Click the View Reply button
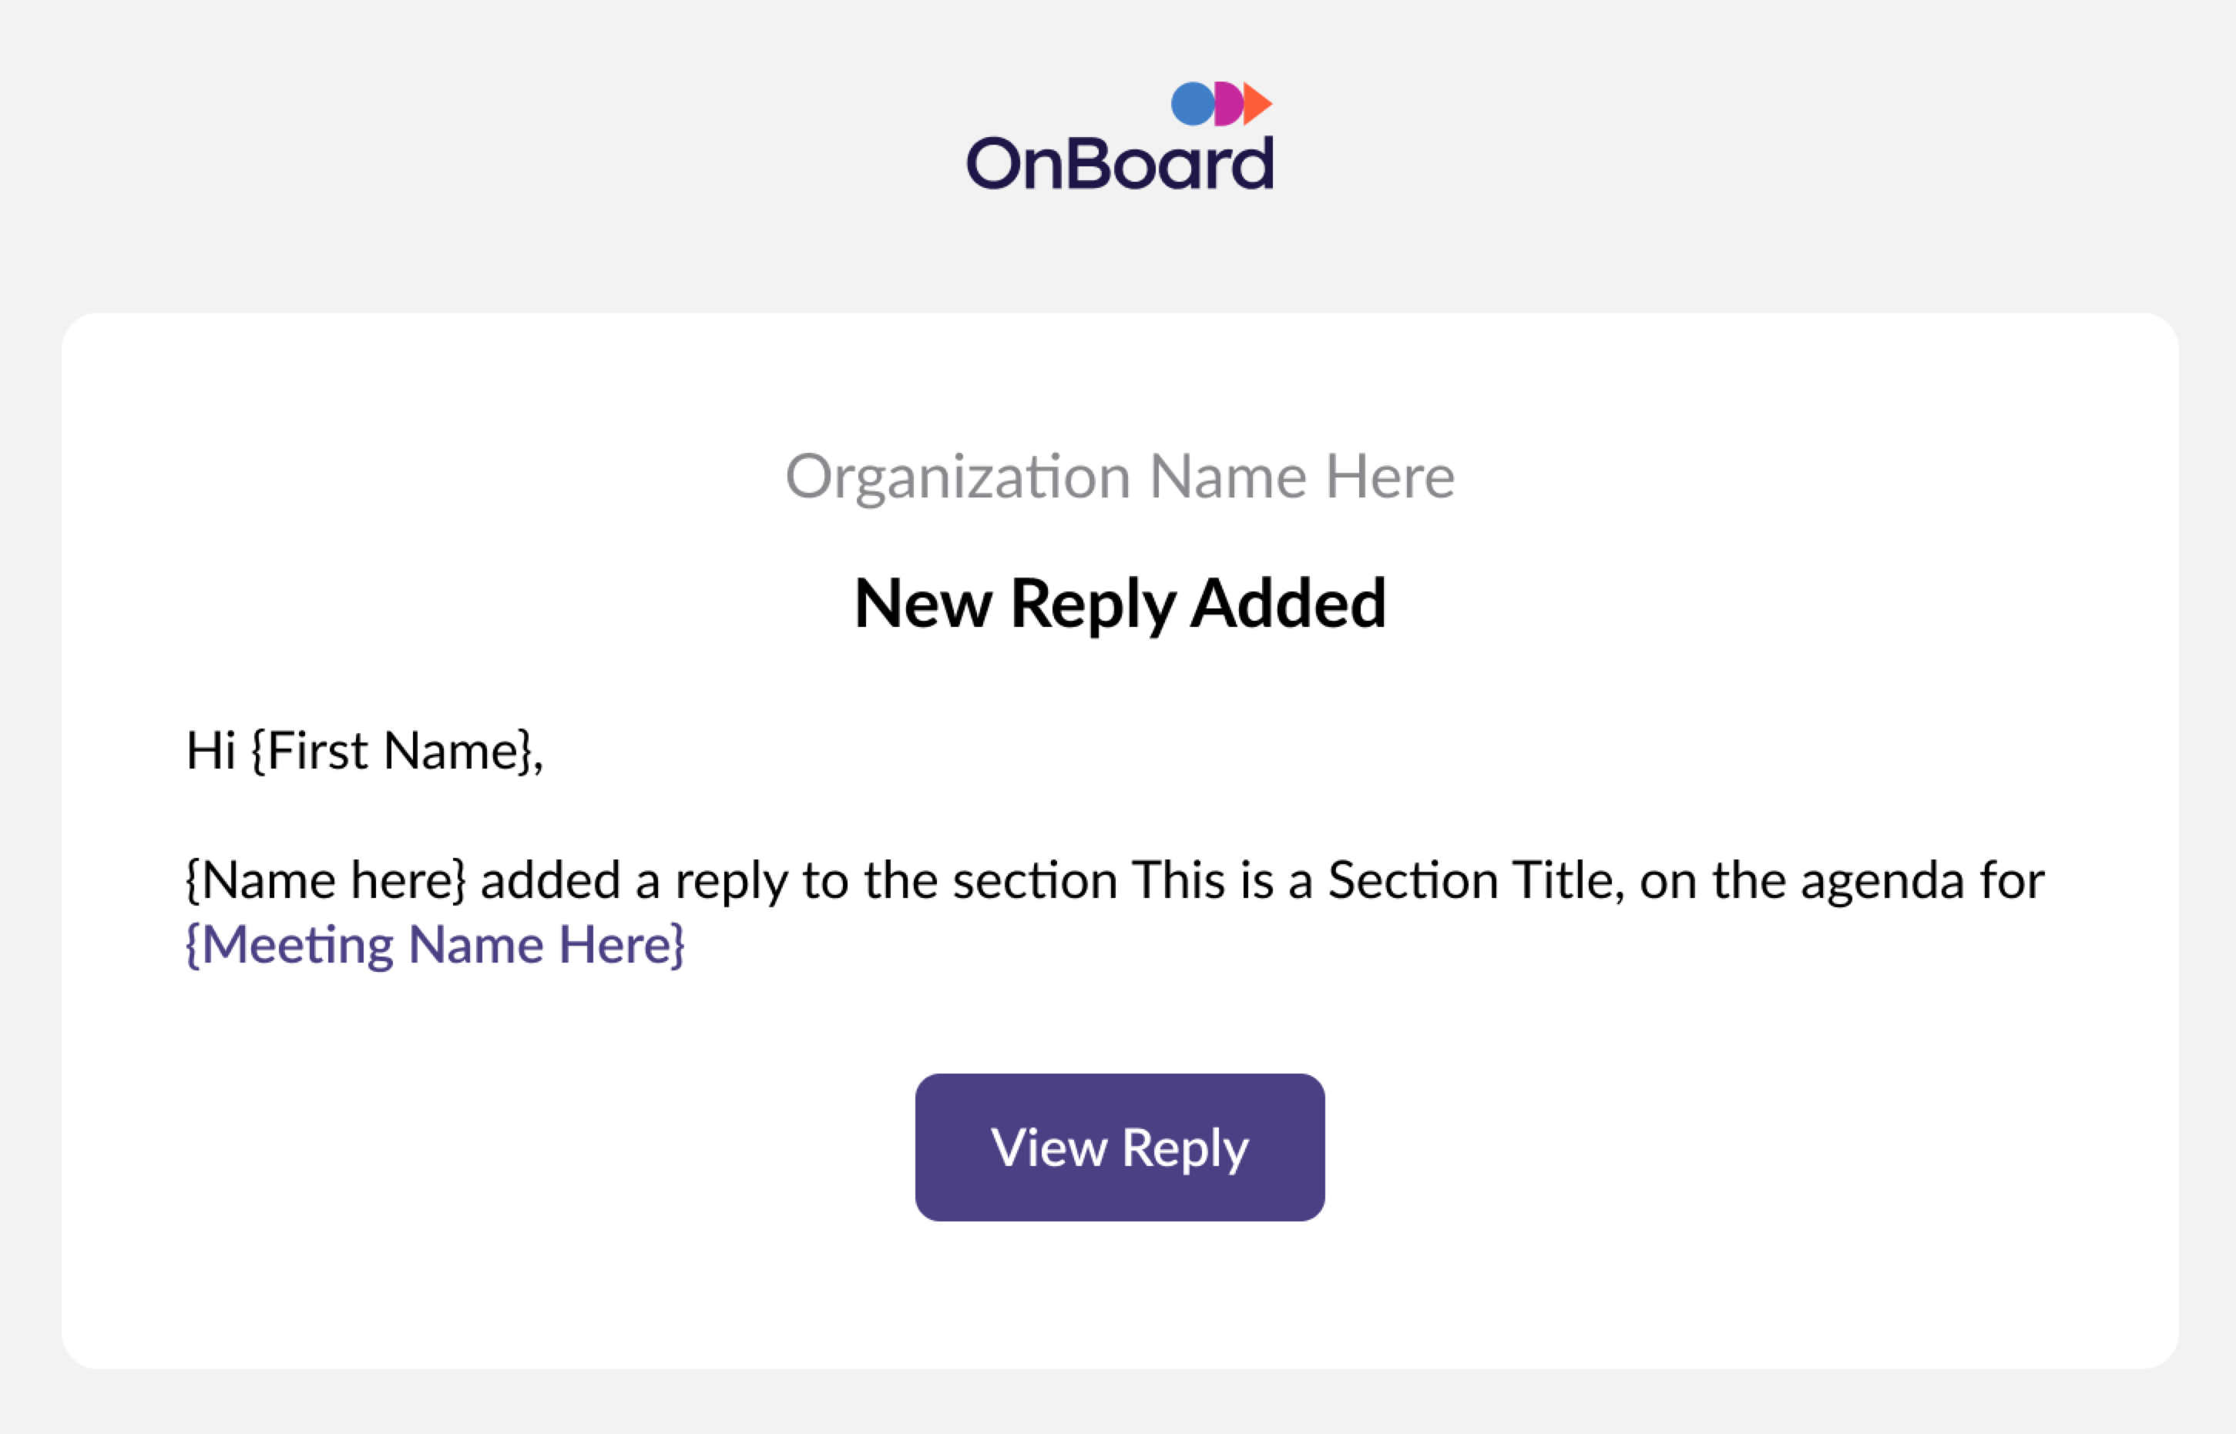The width and height of the screenshot is (2236, 1434). click(x=1119, y=1148)
